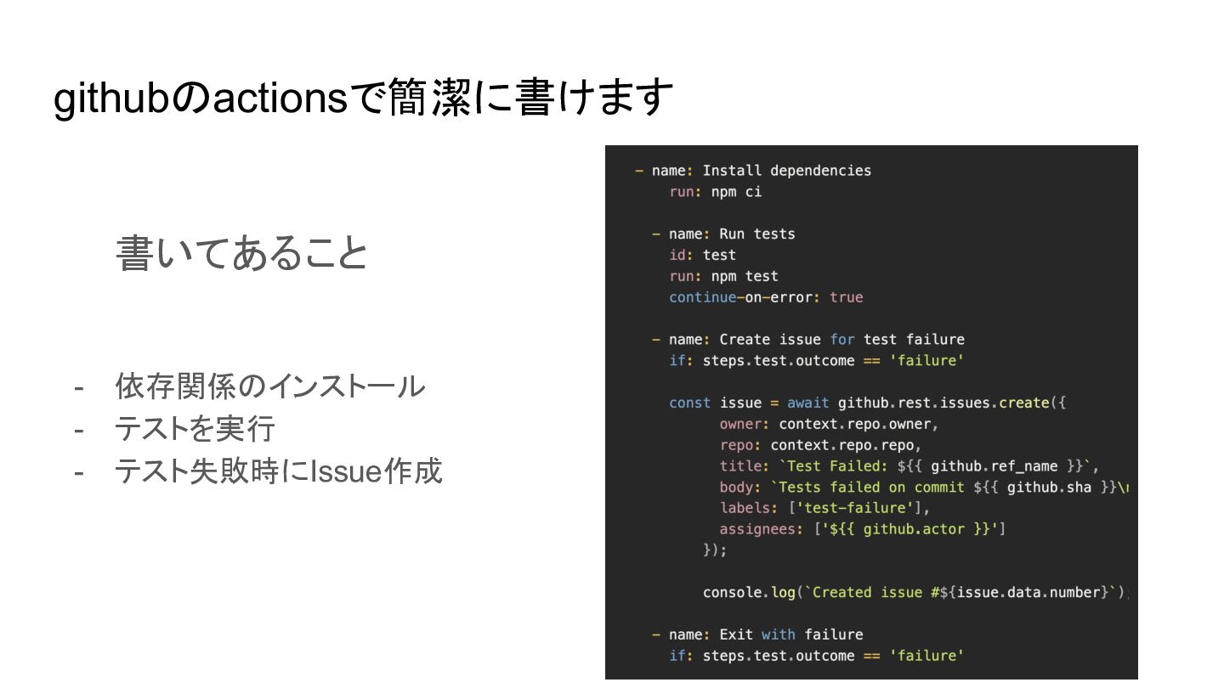The height and width of the screenshot is (688, 1224).
Task: Click the 'run: npm test' code line
Action: 723,276
